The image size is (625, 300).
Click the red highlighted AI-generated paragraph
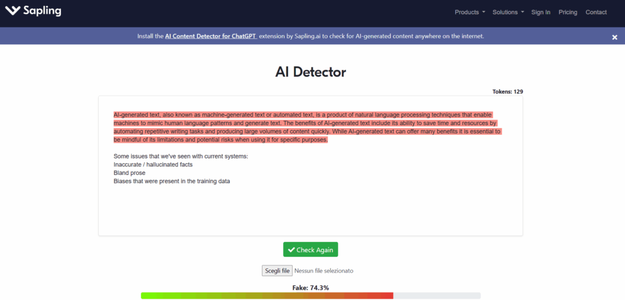point(305,127)
